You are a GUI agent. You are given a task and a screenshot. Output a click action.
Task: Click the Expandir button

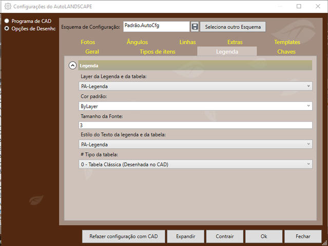coord(185,236)
